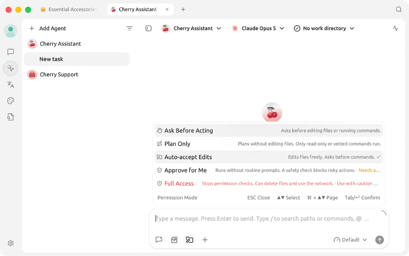
Task: Open the New task item
Action: pos(77,59)
